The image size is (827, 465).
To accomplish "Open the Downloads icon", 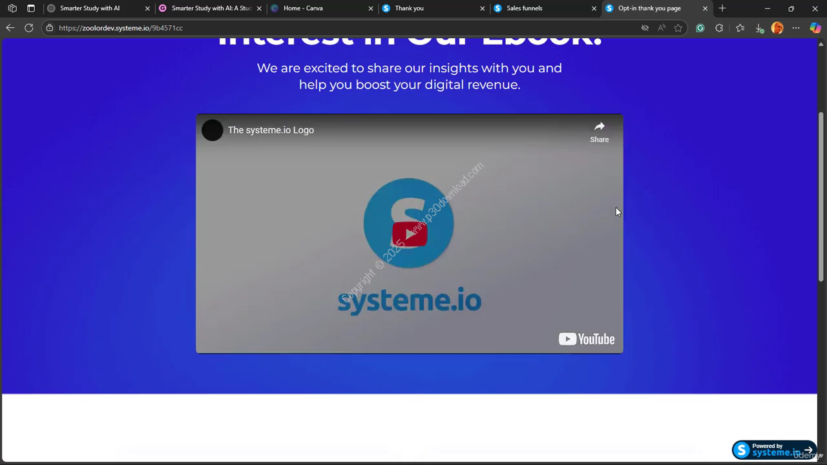I will [759, 28].
